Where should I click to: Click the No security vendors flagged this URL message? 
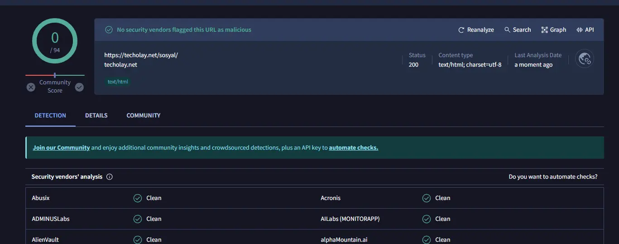(184, 30)
